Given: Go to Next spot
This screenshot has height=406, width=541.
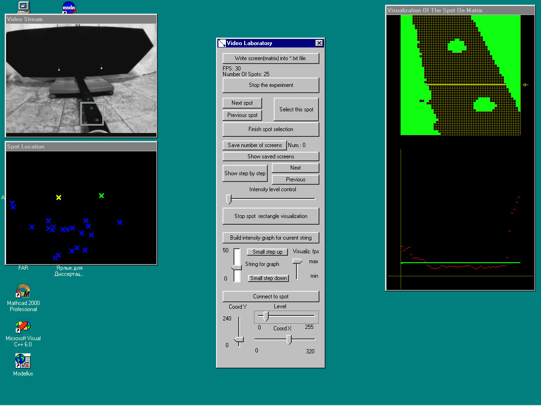Looking at the screenshot, I should tap(242, 103).
